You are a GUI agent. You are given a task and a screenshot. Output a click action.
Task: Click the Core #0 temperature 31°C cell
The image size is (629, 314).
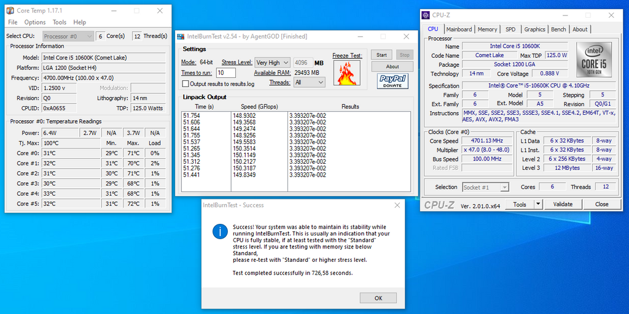[71, 153]
